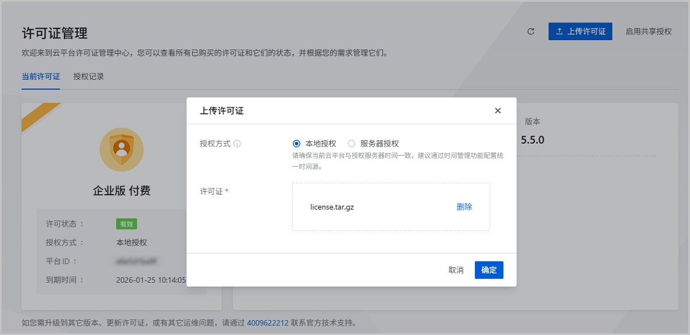This screenshot has width=690, height=335.
Task: Click the support phone number 4009622212
Action: [x=268, y=323]
